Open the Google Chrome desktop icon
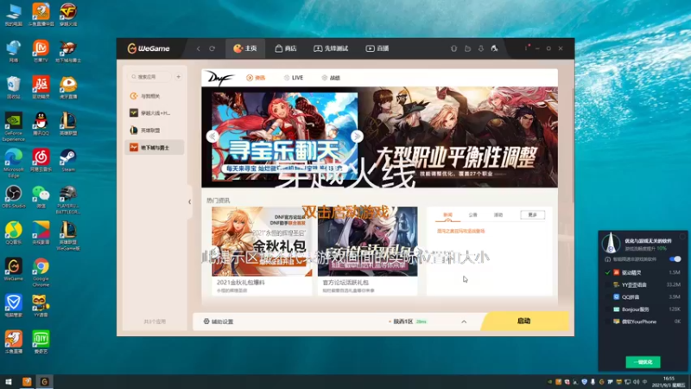 [41, 272]
